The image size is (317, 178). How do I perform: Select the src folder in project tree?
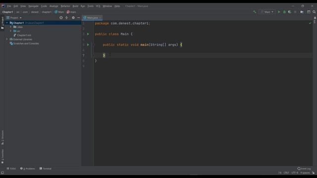click(x=17, y=31)
